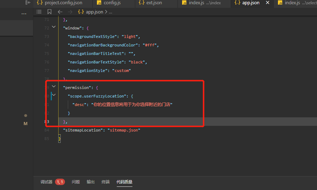317x190 pixels.
Task: Click the "desc" key text
Action: pyautogui.click(x=80, y=105)
